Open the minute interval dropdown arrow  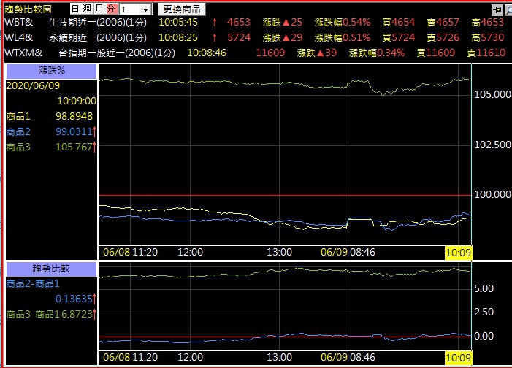click(x=145, y=9)
